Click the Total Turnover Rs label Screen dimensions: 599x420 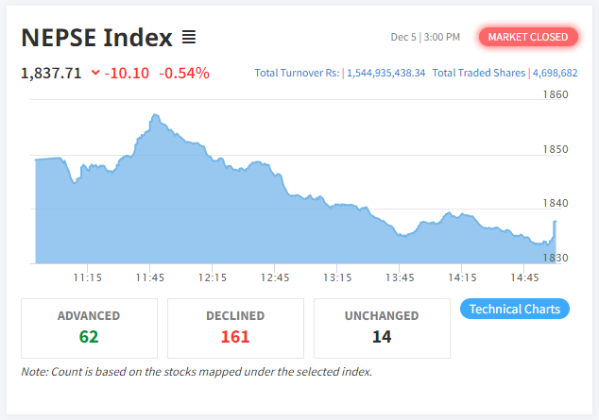[297, 73]
